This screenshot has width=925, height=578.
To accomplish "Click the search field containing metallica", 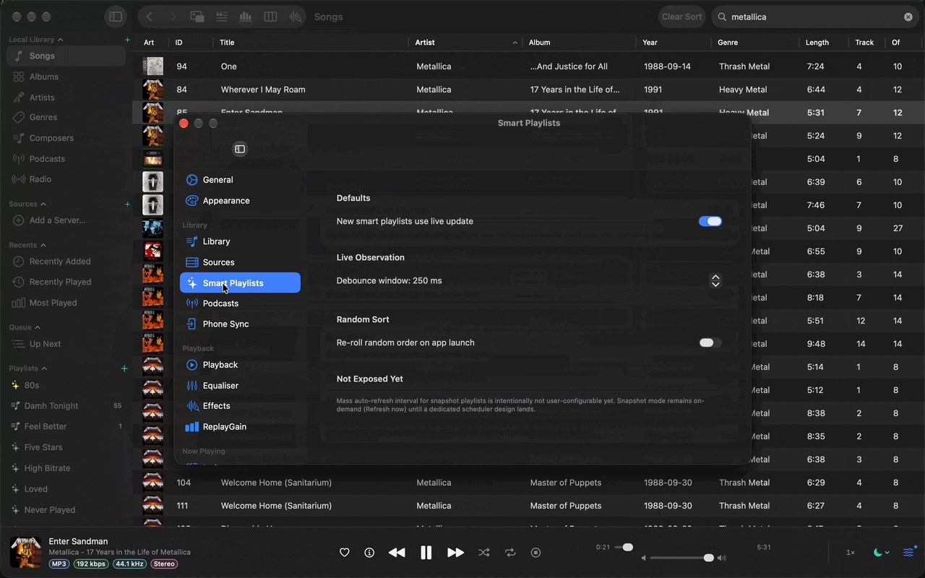I will [x=814, y=17].
